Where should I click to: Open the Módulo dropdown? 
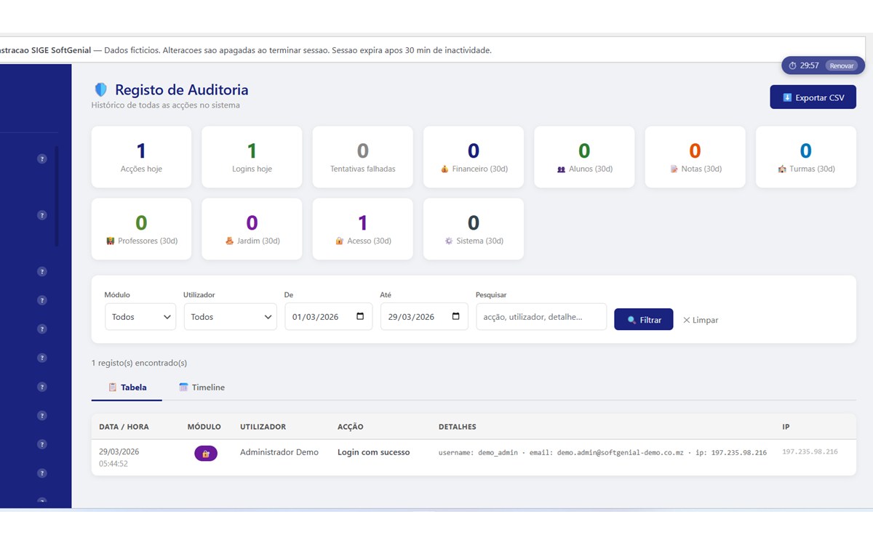click(x=140, y=316)
